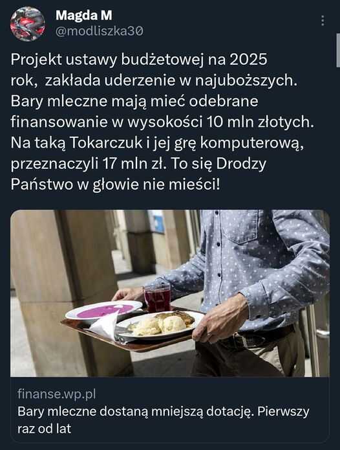Click the mashed potatoes plate in photo
The image size is (340, 450).
pos(160,325)
